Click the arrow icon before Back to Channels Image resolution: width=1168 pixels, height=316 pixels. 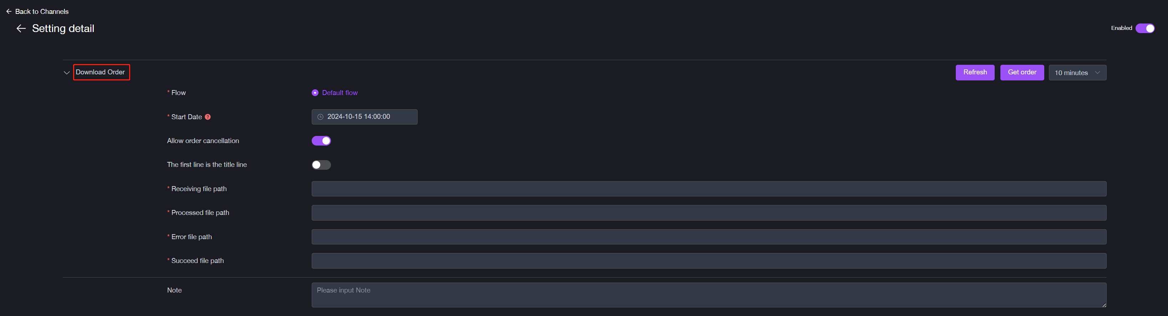point(9,11)
